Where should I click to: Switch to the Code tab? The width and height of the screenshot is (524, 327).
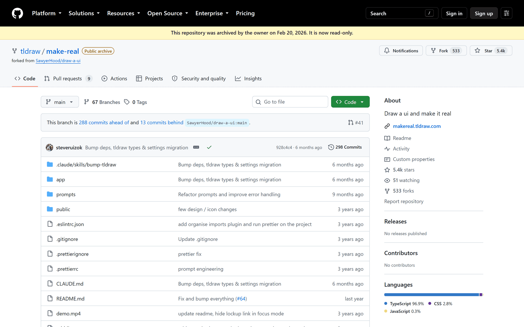25,78
